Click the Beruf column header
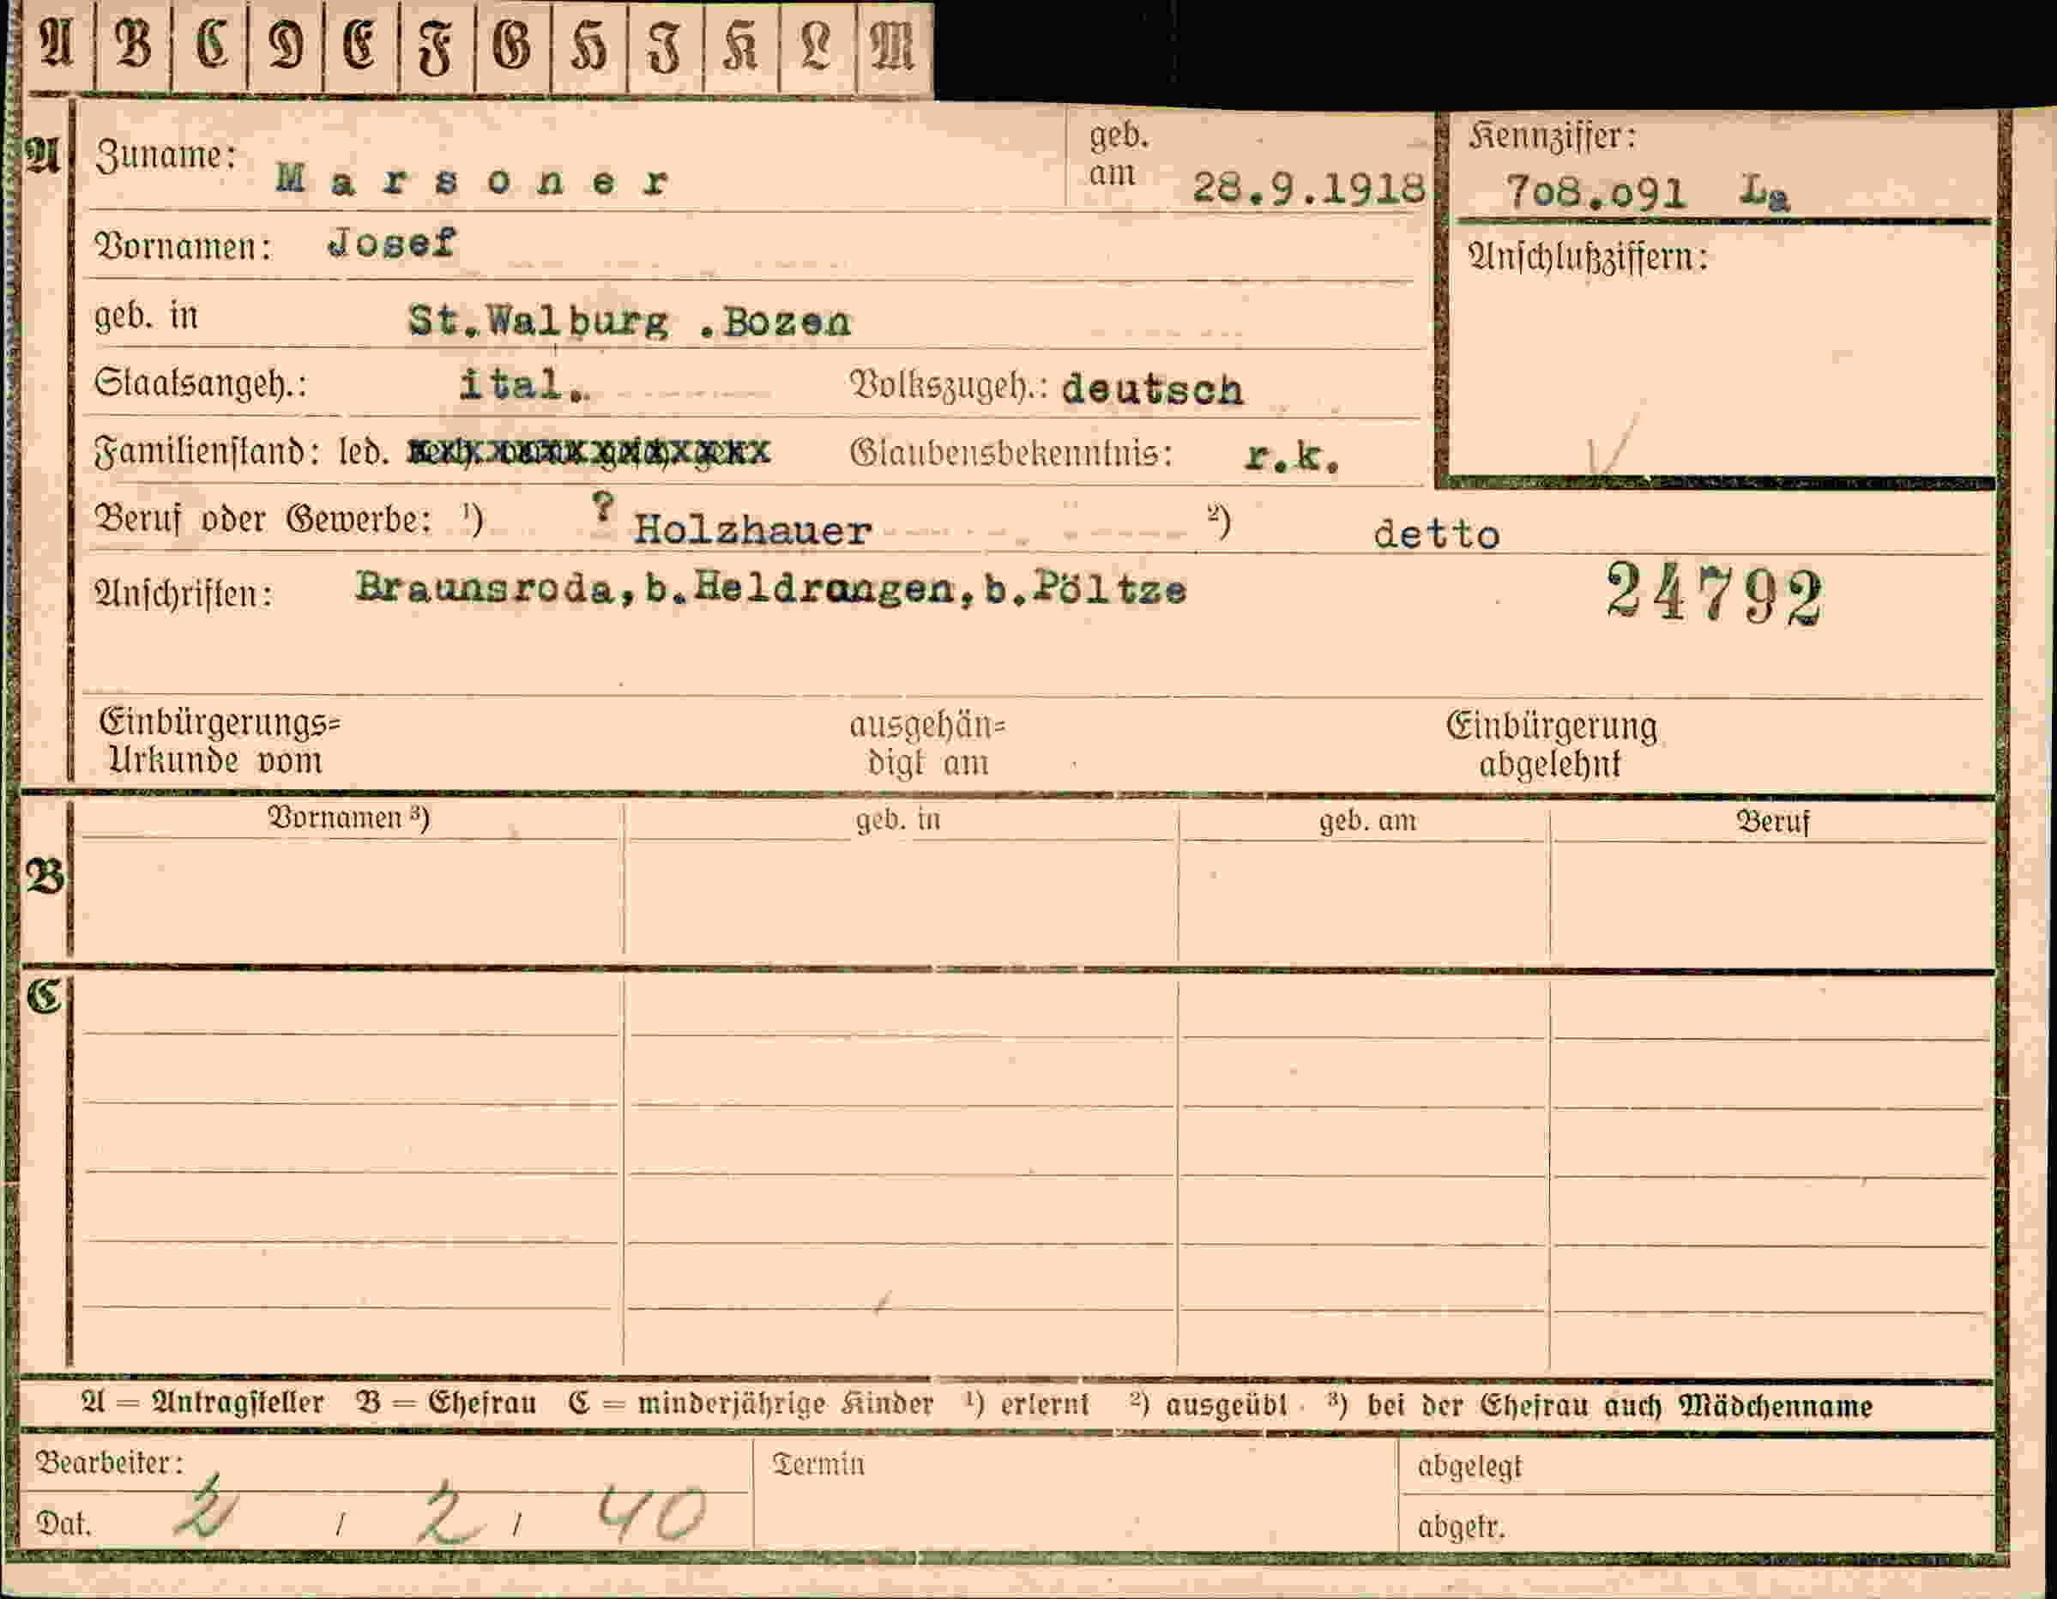2057x1599 pixels. point(1772,821)
